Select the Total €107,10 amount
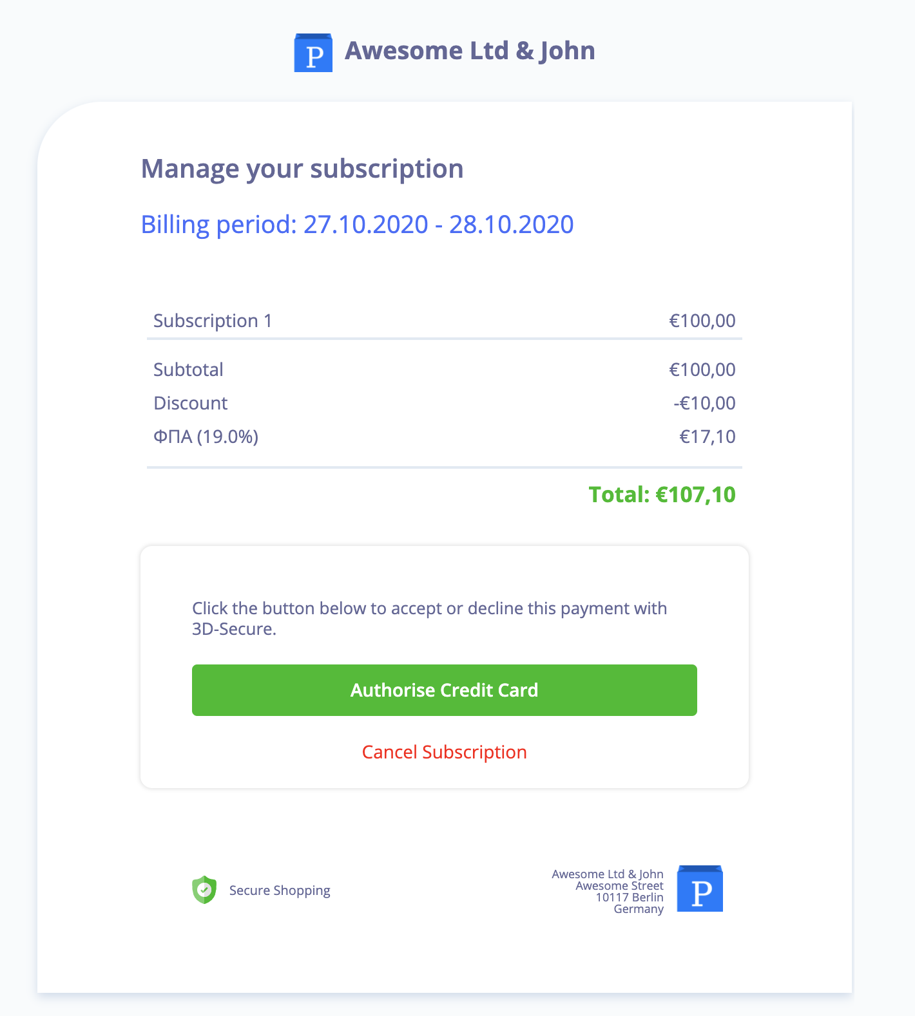 tap(663, 494)
